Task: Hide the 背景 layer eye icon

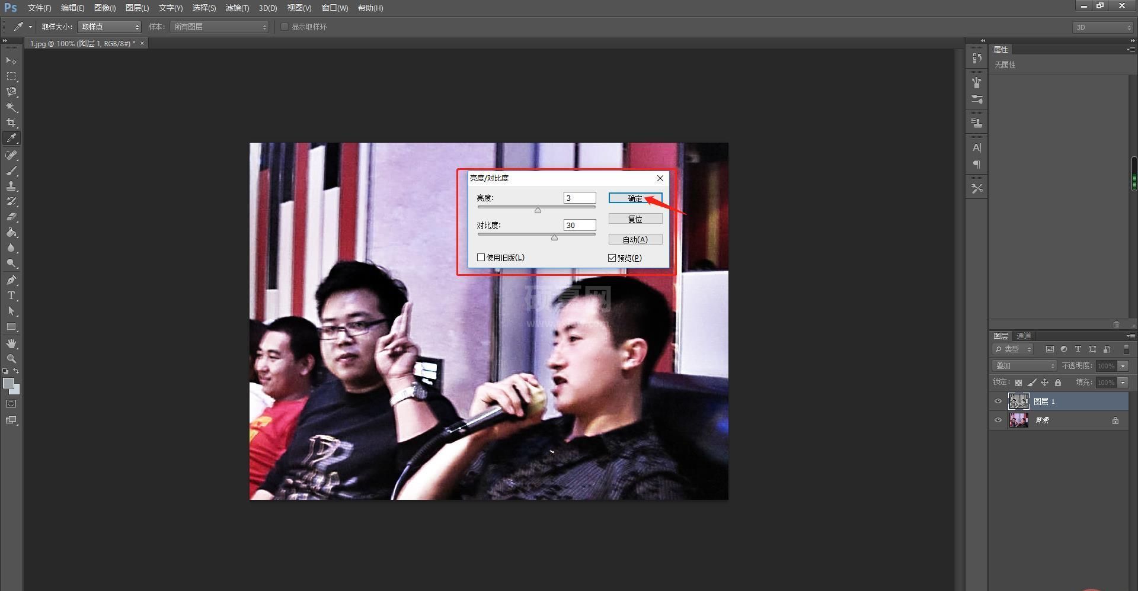Action: pyautogui.click(x=998, y=420)
